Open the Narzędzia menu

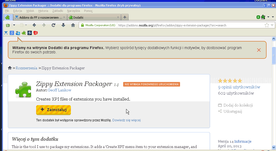click(73, 11)
